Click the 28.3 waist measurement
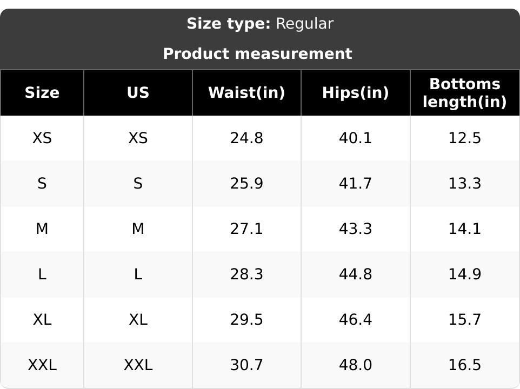 point(246,274)
